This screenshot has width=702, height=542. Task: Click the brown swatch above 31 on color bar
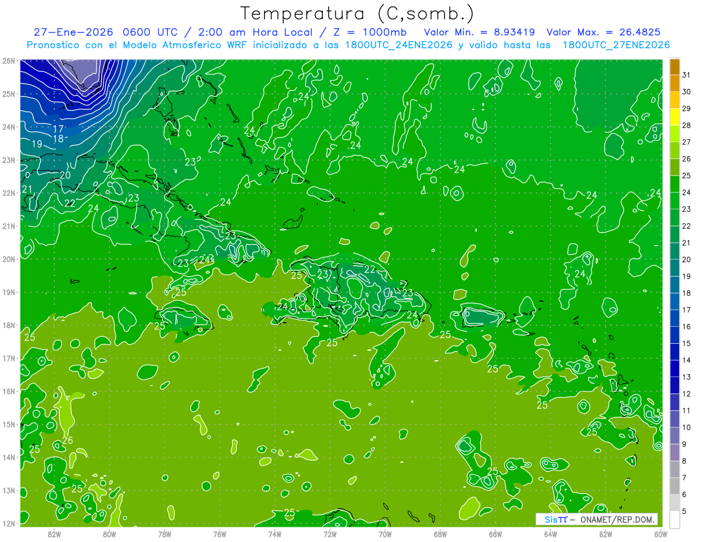point(675,67)
